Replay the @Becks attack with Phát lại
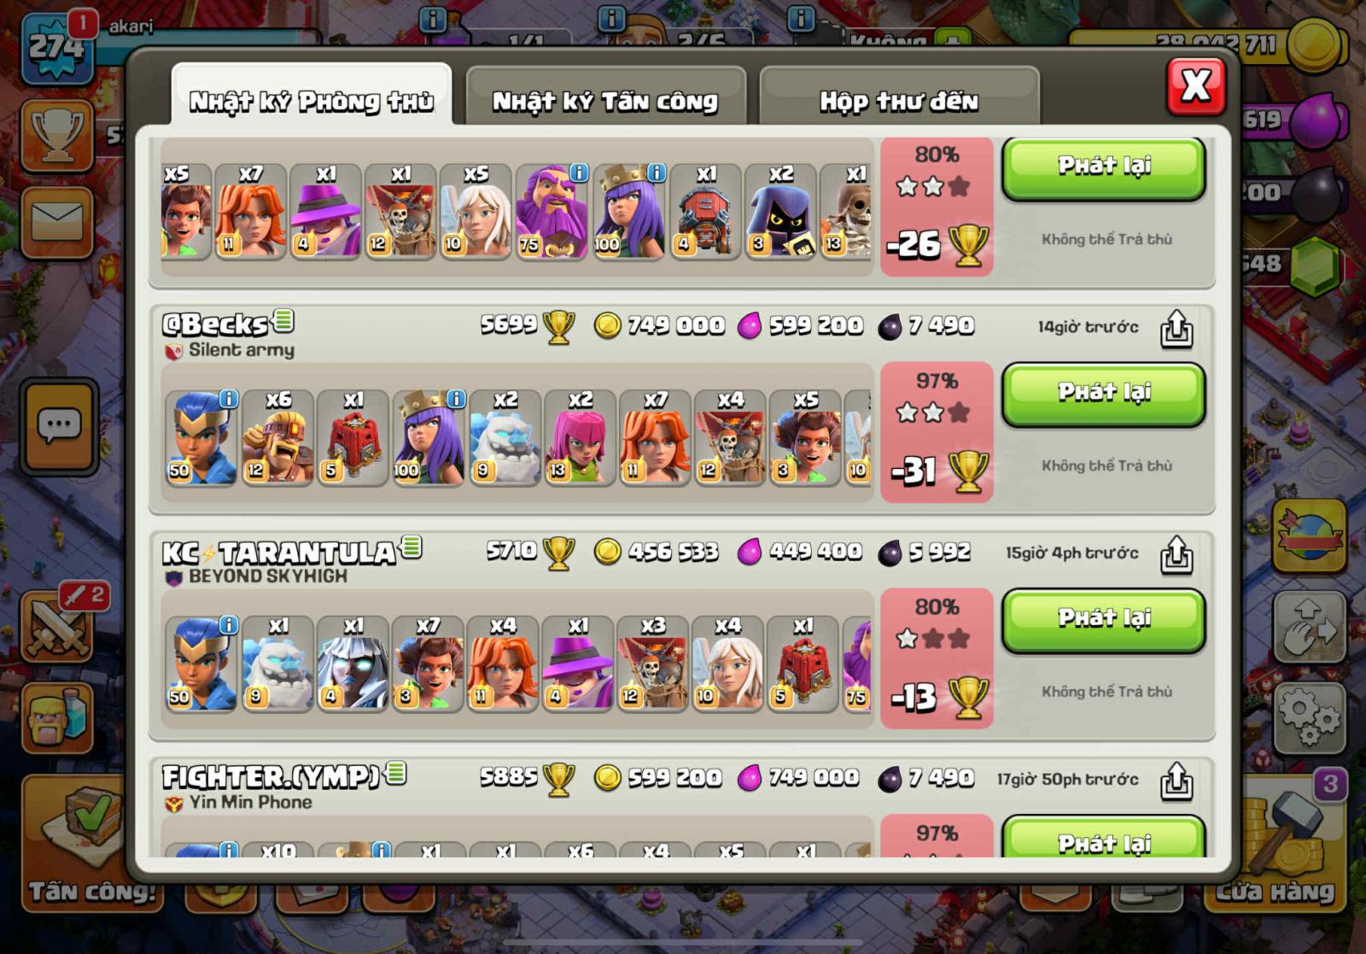The image size is (1366, 954). coord(1103,394)
